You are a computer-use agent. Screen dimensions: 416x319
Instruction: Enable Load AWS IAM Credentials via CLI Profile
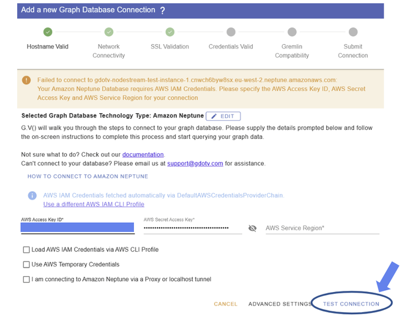[26, 250]
